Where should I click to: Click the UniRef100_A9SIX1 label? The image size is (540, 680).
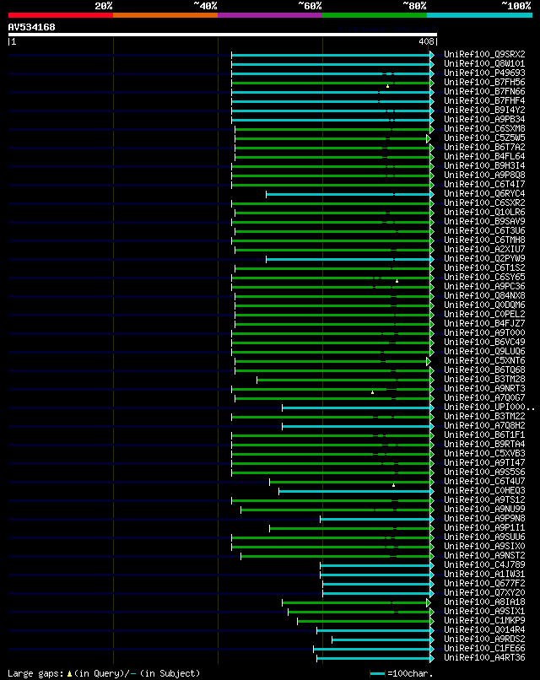pos(484,611)
